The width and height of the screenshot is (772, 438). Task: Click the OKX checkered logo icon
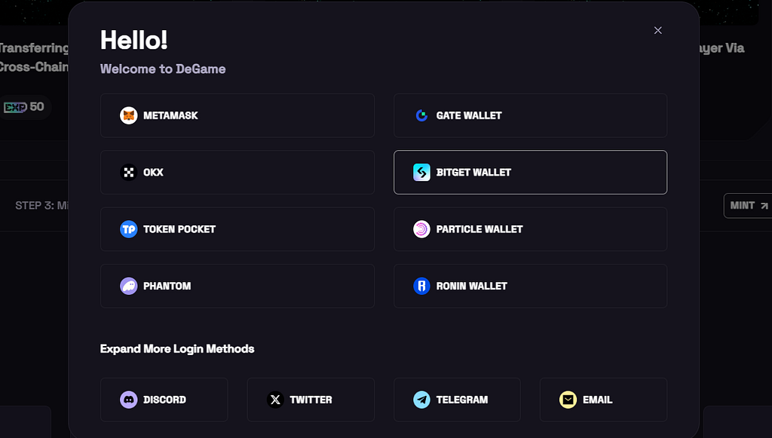click(128, 172)
